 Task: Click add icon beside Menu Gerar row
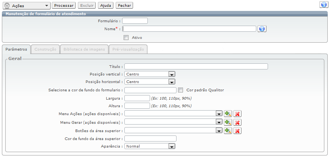pos(228,122)
